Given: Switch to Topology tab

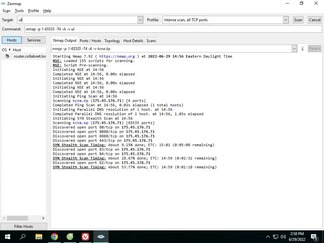Looking at the screenshot, I should coord(112,41).
